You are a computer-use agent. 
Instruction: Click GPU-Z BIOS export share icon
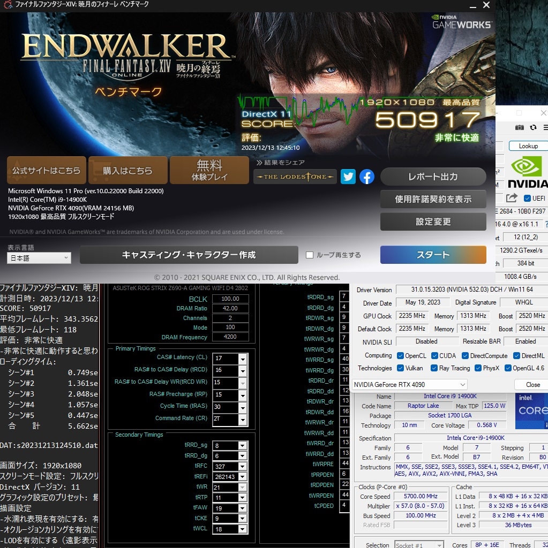512,198
